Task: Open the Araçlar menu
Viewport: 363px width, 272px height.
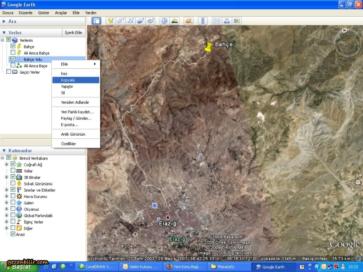Action: [61, 13]
